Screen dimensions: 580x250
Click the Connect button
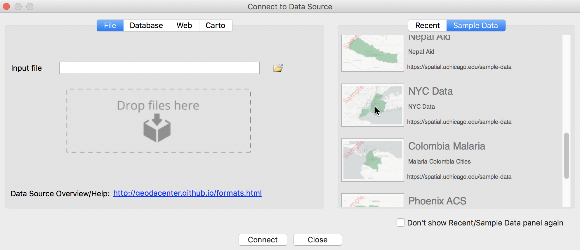point(263,240)
